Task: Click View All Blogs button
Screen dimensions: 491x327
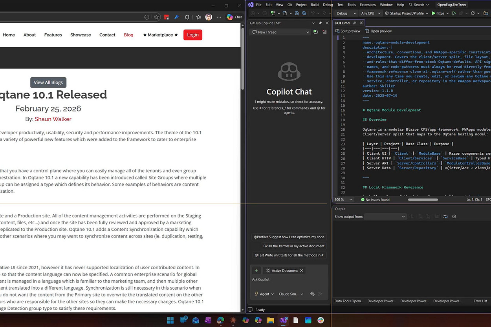Action: (x=48, y=82)
